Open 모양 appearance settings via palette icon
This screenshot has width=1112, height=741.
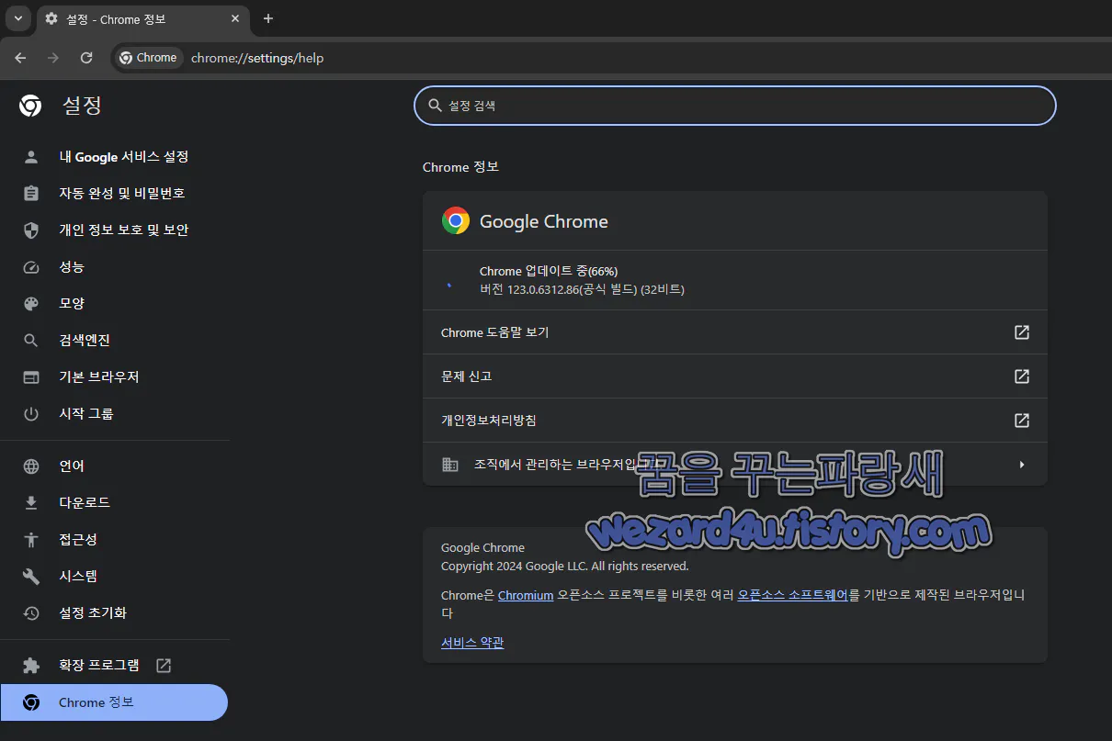pos(30,303)
